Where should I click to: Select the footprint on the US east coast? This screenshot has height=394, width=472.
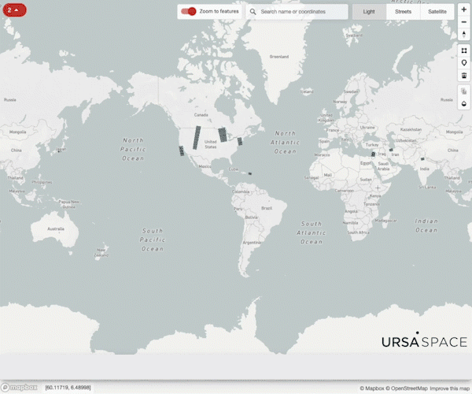[x=240, y=141]
